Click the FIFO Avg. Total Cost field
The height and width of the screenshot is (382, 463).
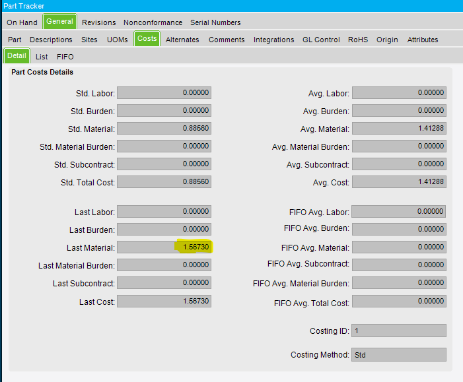click(399, 301)
